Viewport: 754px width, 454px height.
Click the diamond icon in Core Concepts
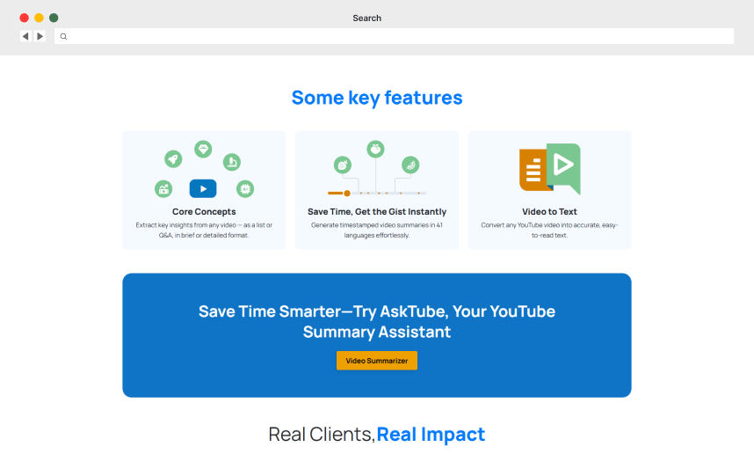203,148
